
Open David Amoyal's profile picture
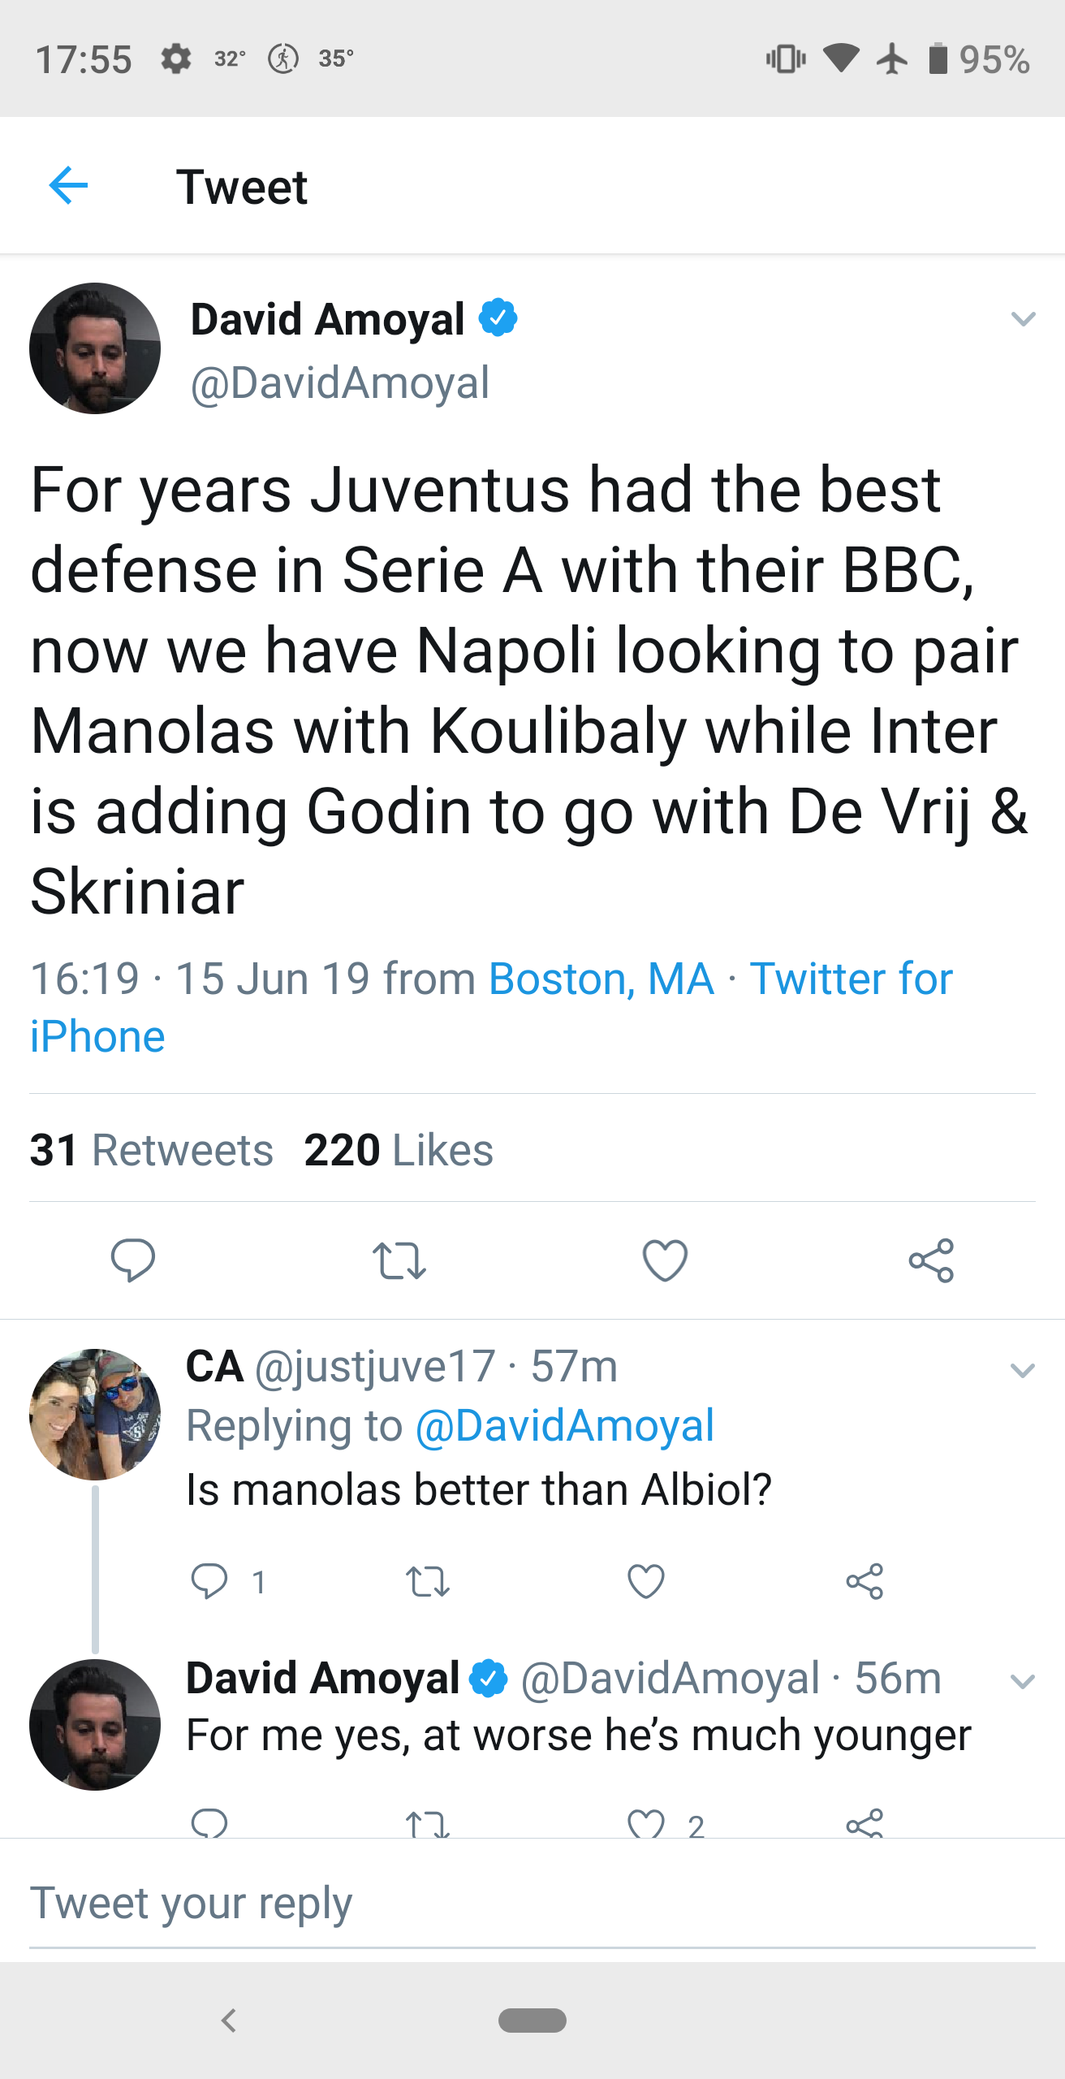95,348
